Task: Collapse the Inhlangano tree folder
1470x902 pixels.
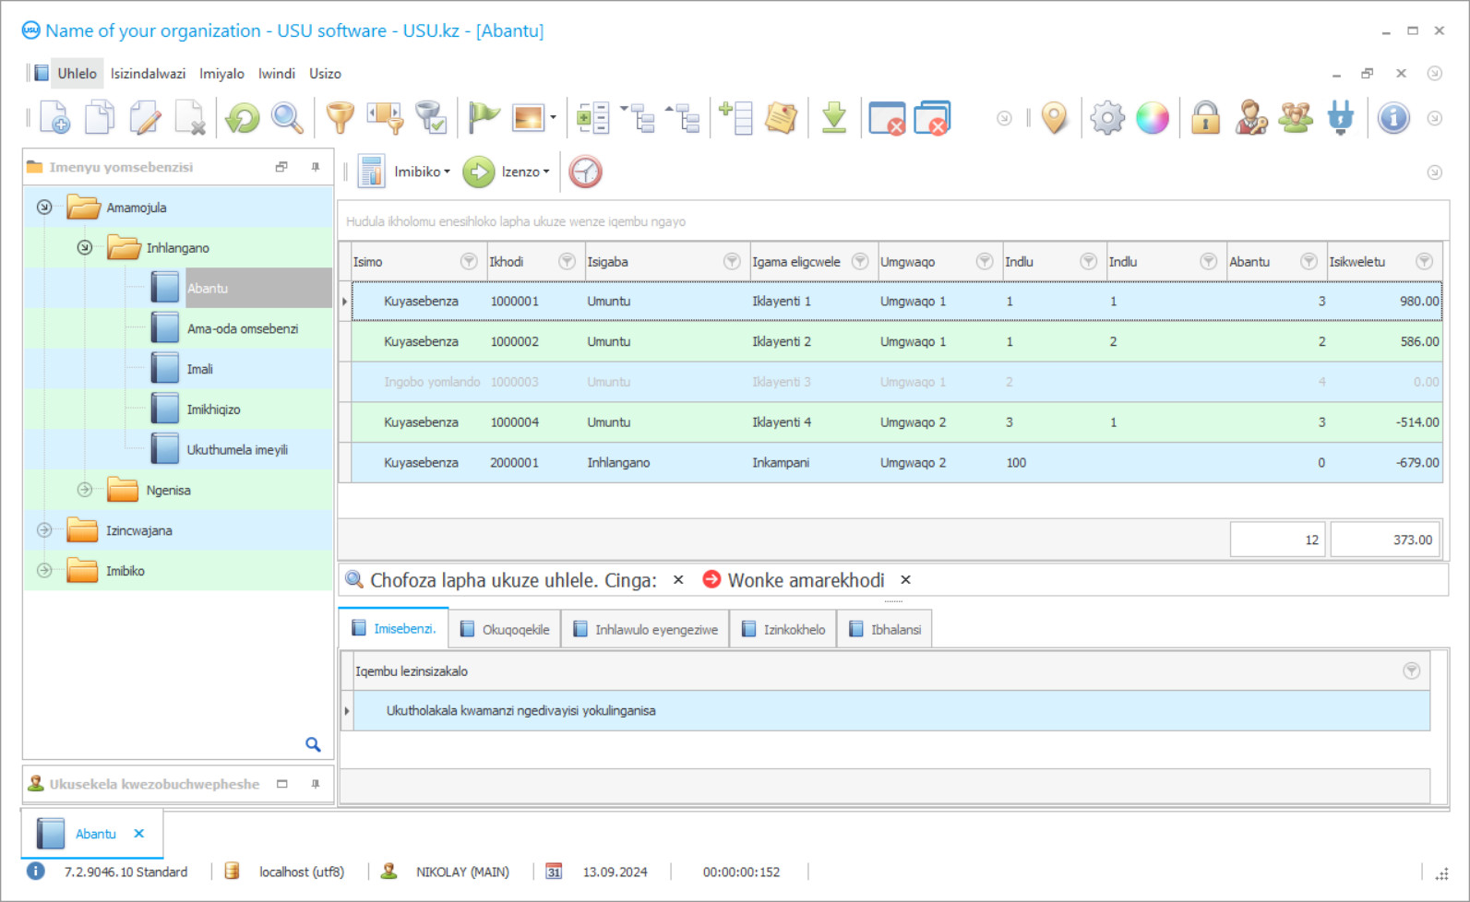Action: click(84, 247)
